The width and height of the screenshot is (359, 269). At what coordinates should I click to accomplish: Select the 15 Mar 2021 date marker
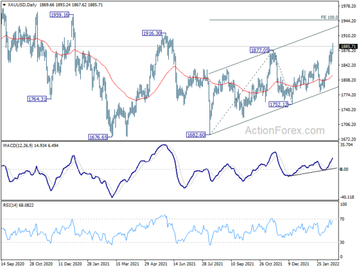[x=127, y=263]
